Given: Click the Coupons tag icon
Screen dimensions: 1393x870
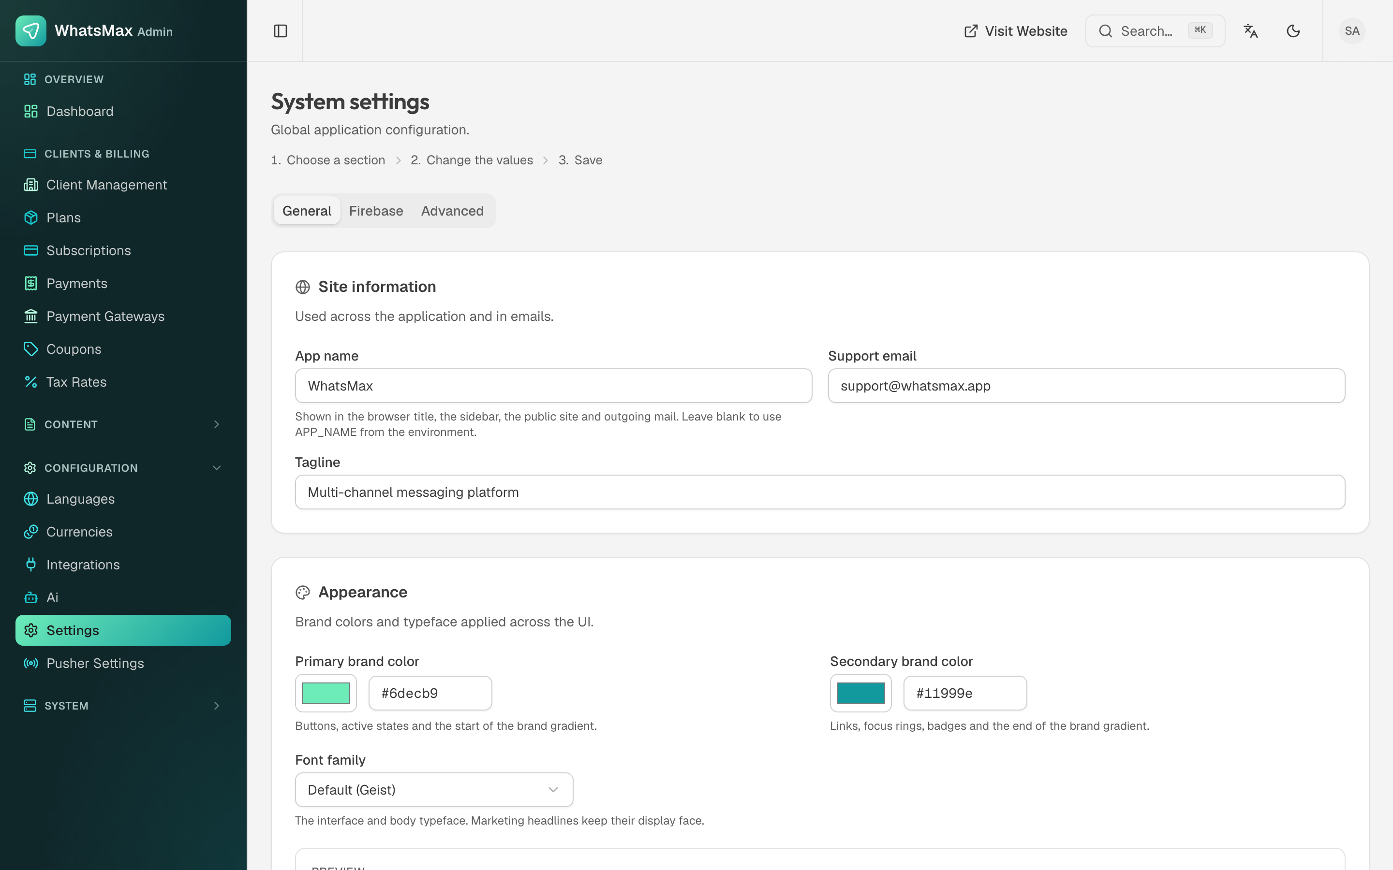Looking at the screenshot, I should pos(30,349).
